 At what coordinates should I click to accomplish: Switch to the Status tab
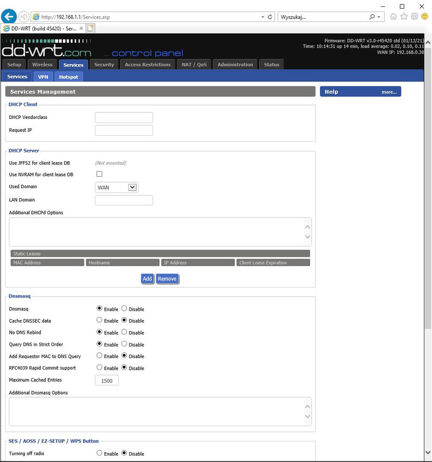pos(271,65)
